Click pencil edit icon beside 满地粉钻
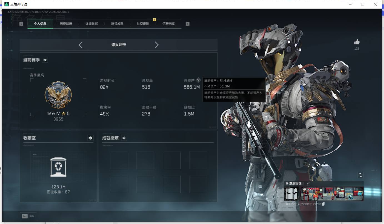 pos(308,183)
